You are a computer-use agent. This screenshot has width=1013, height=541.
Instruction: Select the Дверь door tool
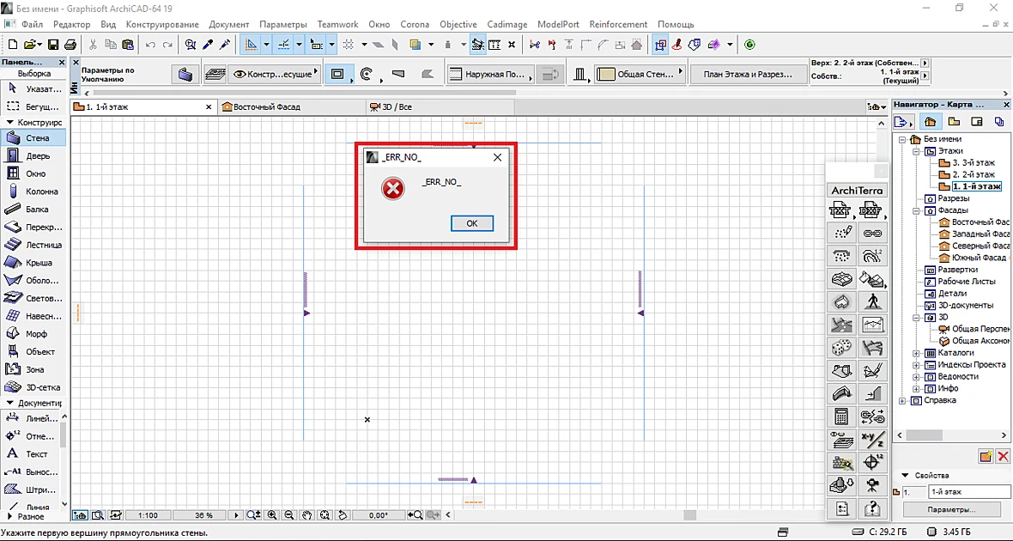pos(33,155)
